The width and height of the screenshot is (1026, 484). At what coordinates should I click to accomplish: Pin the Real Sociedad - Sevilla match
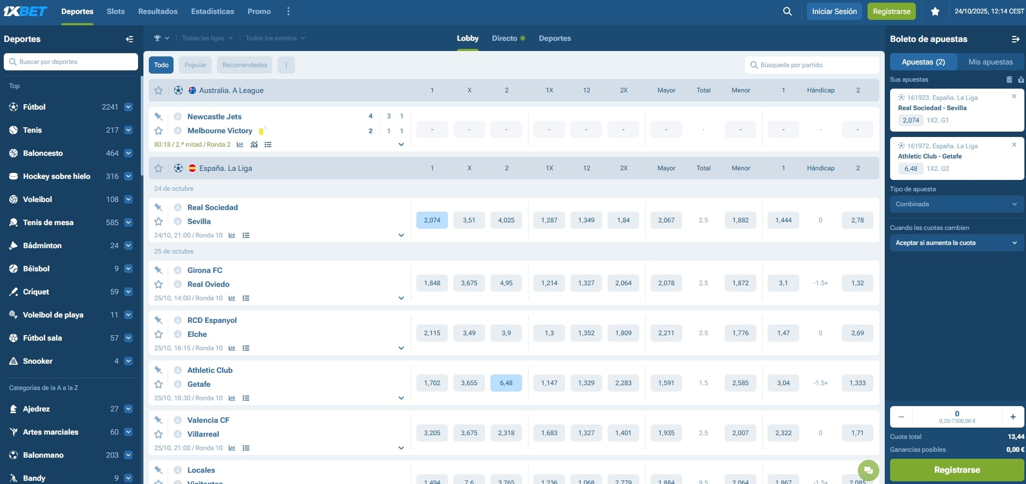point(158,207)
